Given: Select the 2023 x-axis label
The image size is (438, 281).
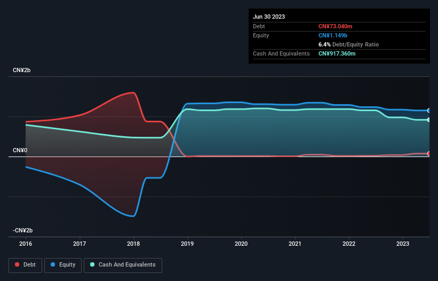Looking at the screenshot, I should point(403,244).
